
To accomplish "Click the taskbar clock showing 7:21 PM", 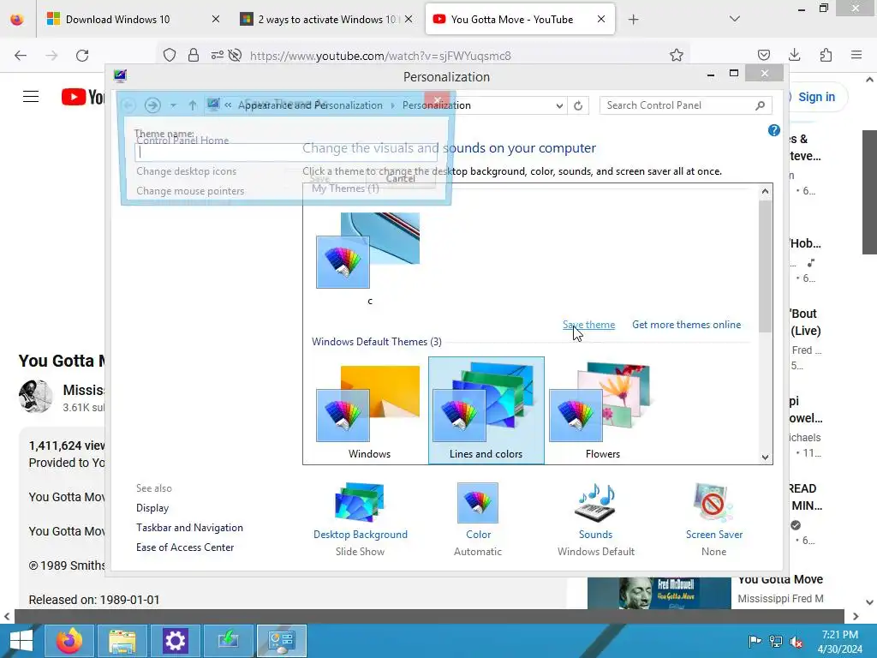I will pyautogui.click(x=840, y=641).
